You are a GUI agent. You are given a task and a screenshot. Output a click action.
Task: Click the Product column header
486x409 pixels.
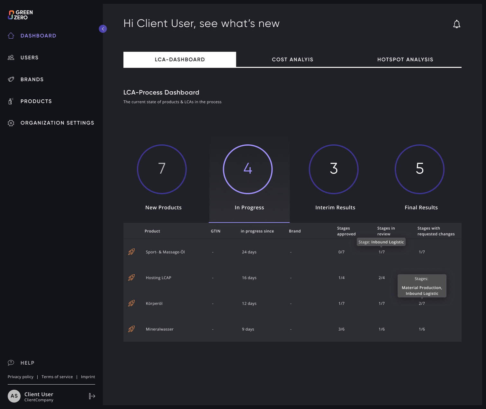152,231
